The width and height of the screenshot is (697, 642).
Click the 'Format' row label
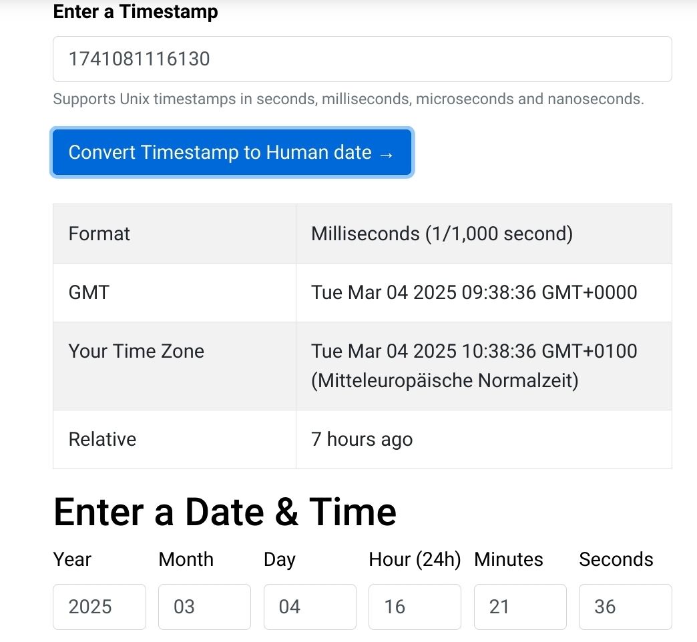pos(99,234)
